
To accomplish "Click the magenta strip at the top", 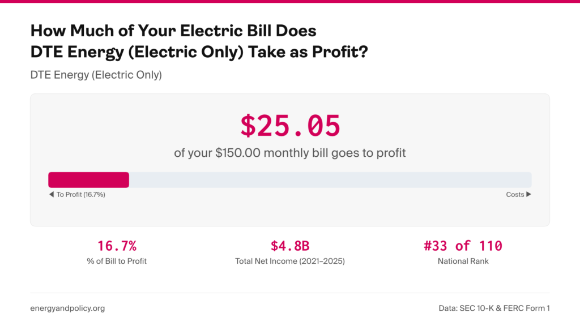I will pyautogui.click(x=290, y=1).
